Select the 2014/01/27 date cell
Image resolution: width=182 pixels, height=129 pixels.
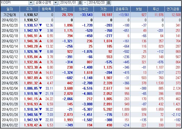[x=10, y=109]
